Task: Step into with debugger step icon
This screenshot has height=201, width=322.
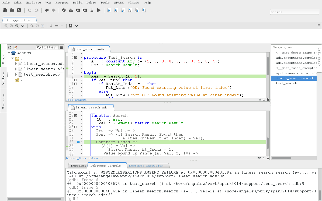Action: click(x=116, y=10)
